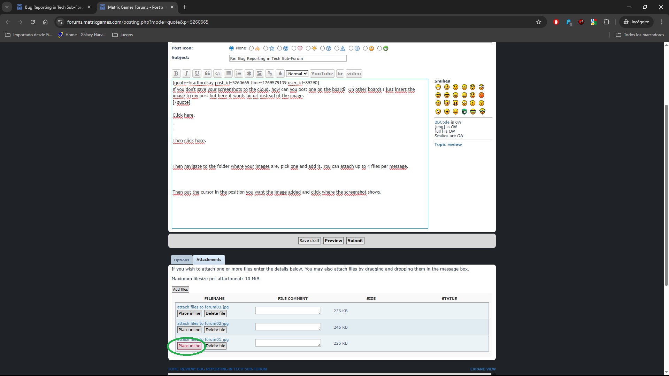This screenshot has width=669, height=376.
Task: Select the heart post icon
Action: click(x=294, y=48)
